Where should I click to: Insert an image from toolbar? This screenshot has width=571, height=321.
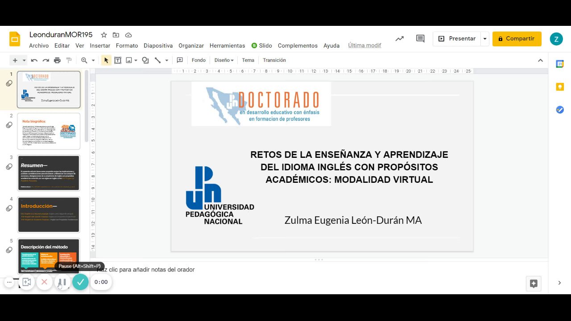pyautogui.click(x=129, y=60)
